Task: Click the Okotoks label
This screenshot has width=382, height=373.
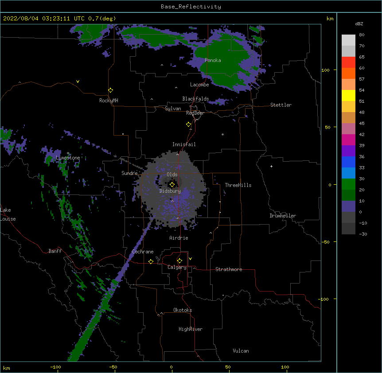Action: 183,310
